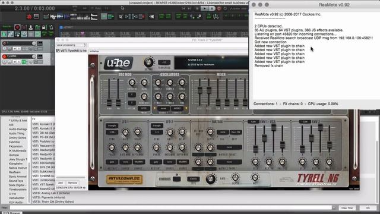The image size is (380, 214).
Task: Click the chorus Rate knob
Action: tap(211, 179)
